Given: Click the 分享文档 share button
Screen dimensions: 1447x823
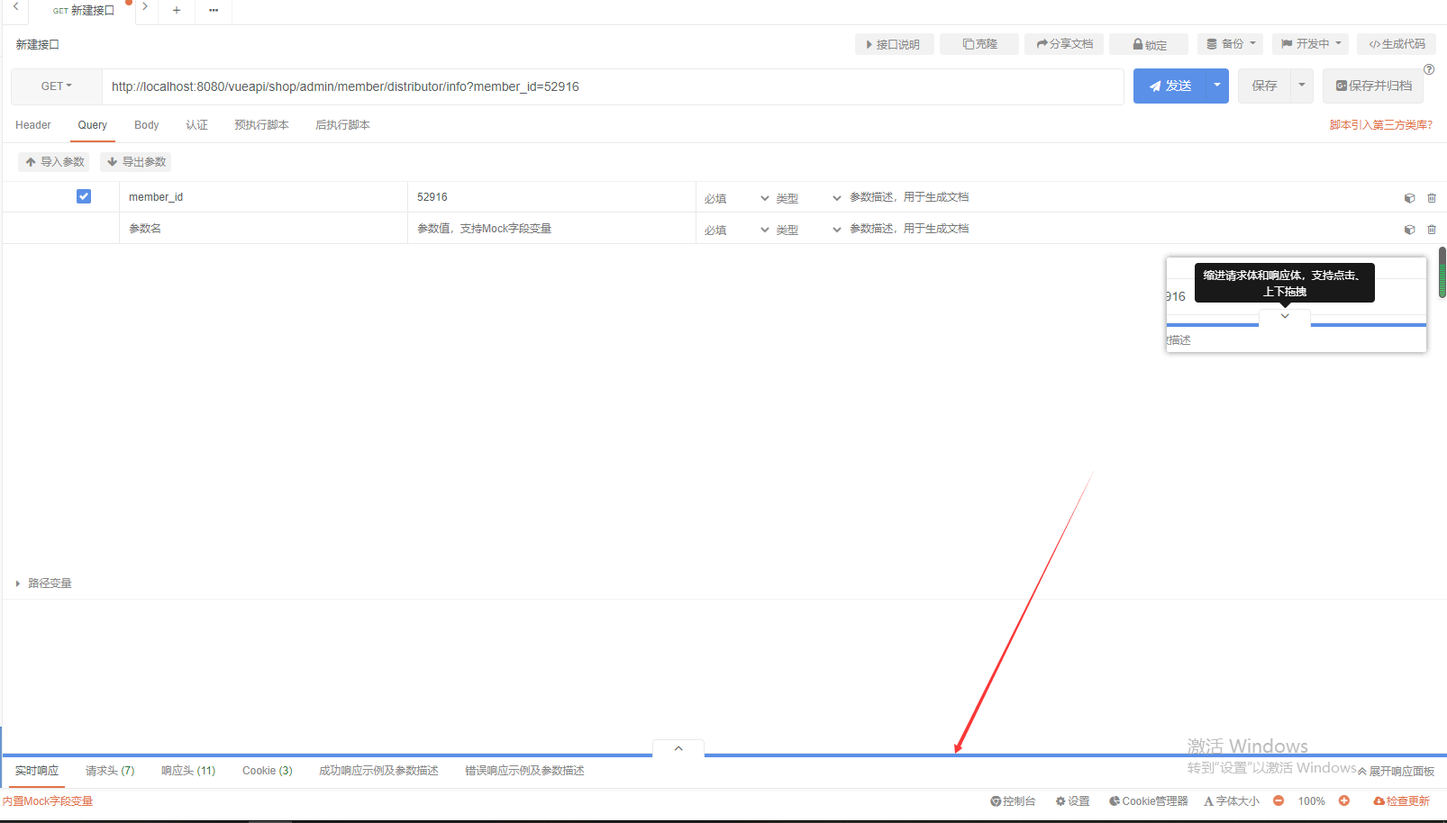Looking at the screenshot, I should click(x=1064, y=44).
